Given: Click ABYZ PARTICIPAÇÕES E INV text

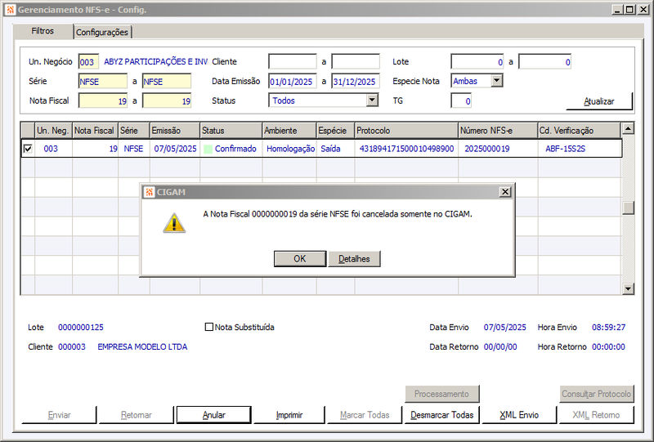Looking at the screenshot, I should [155, 62].
